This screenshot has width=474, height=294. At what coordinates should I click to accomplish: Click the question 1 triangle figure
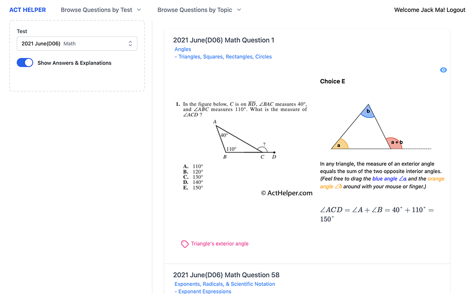[x=243, y=140]
